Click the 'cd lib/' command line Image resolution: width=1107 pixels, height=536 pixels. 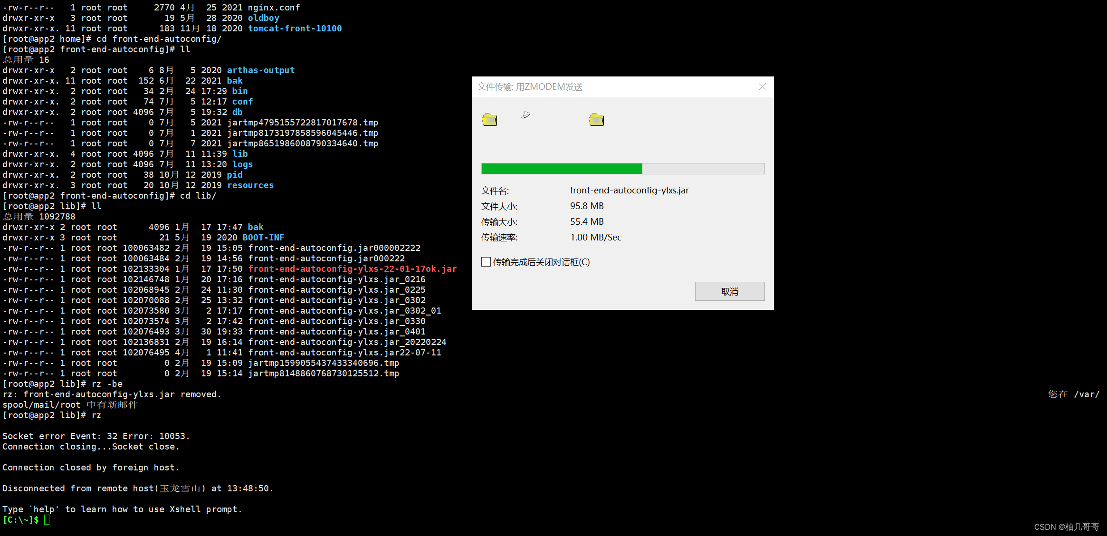110,196
